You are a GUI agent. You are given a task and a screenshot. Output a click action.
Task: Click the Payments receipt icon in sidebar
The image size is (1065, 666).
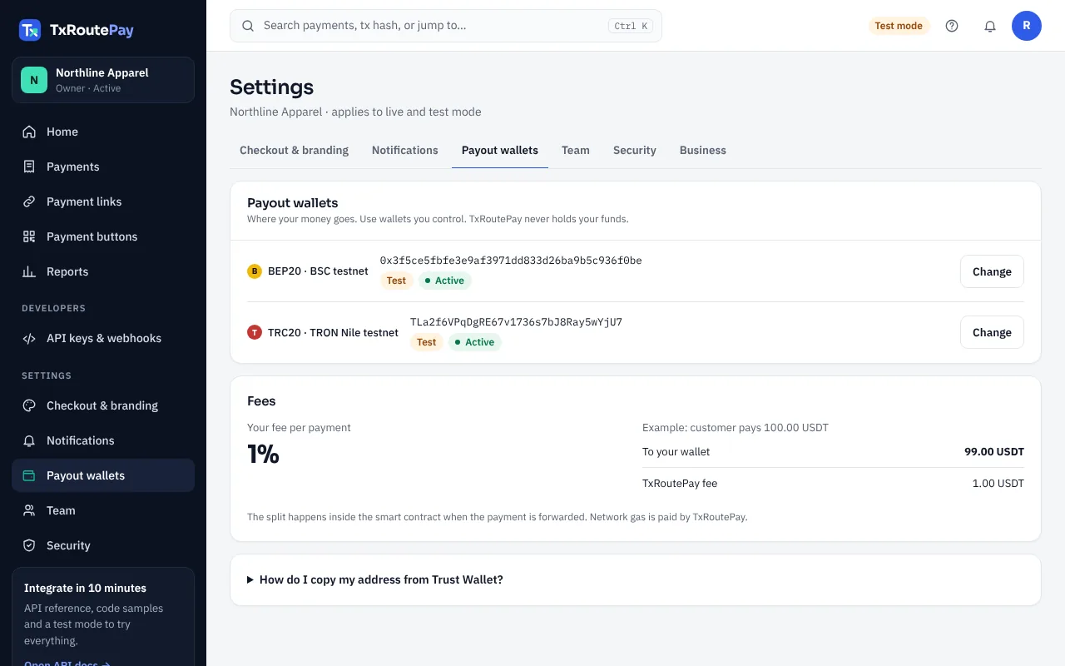[x=29, y=166]
